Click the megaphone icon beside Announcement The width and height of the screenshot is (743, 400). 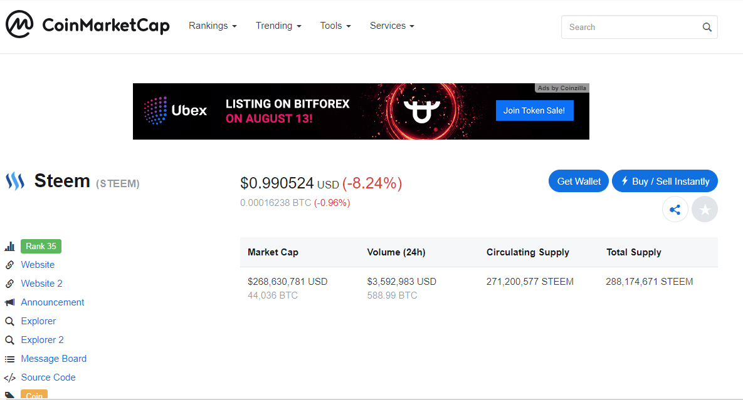click(9, 302)
